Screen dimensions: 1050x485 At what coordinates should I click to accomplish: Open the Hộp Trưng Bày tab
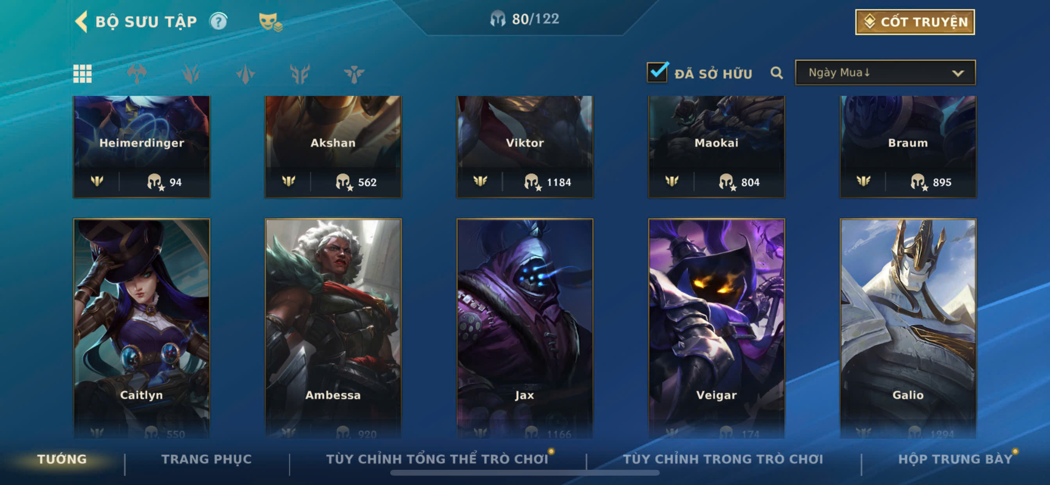pos(955,459)
